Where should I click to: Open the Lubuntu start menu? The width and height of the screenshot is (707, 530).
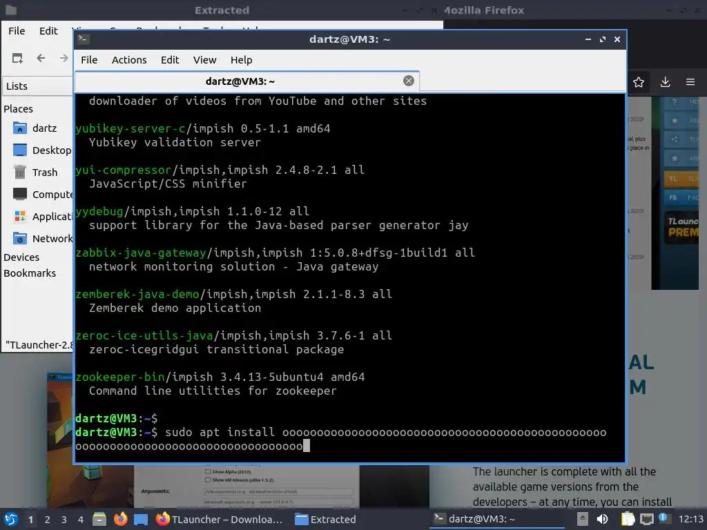pos(11,519)
